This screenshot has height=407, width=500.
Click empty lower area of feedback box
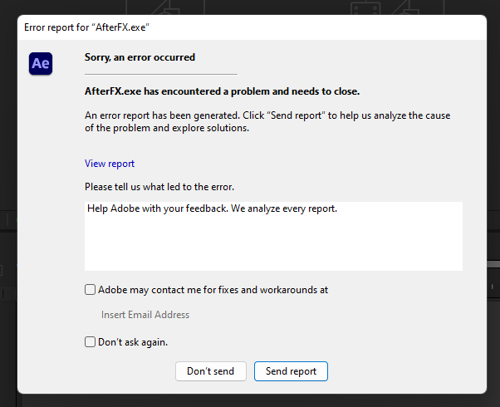point(273,249)
